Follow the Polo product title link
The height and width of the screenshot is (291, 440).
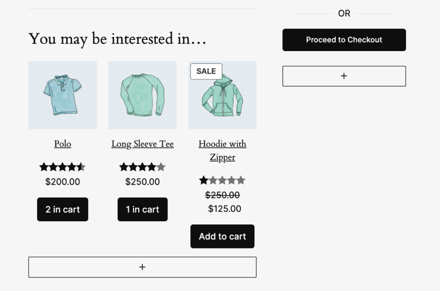pyautogui.click(x=63, y=144)
